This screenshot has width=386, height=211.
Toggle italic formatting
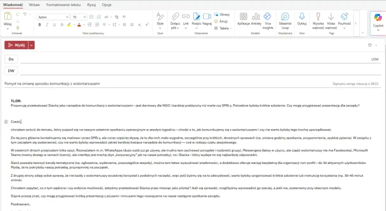point(47,25)
